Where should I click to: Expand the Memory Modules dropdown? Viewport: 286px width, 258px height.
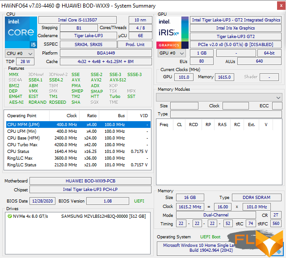tap(219, 97)
